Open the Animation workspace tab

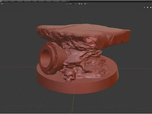41,1
